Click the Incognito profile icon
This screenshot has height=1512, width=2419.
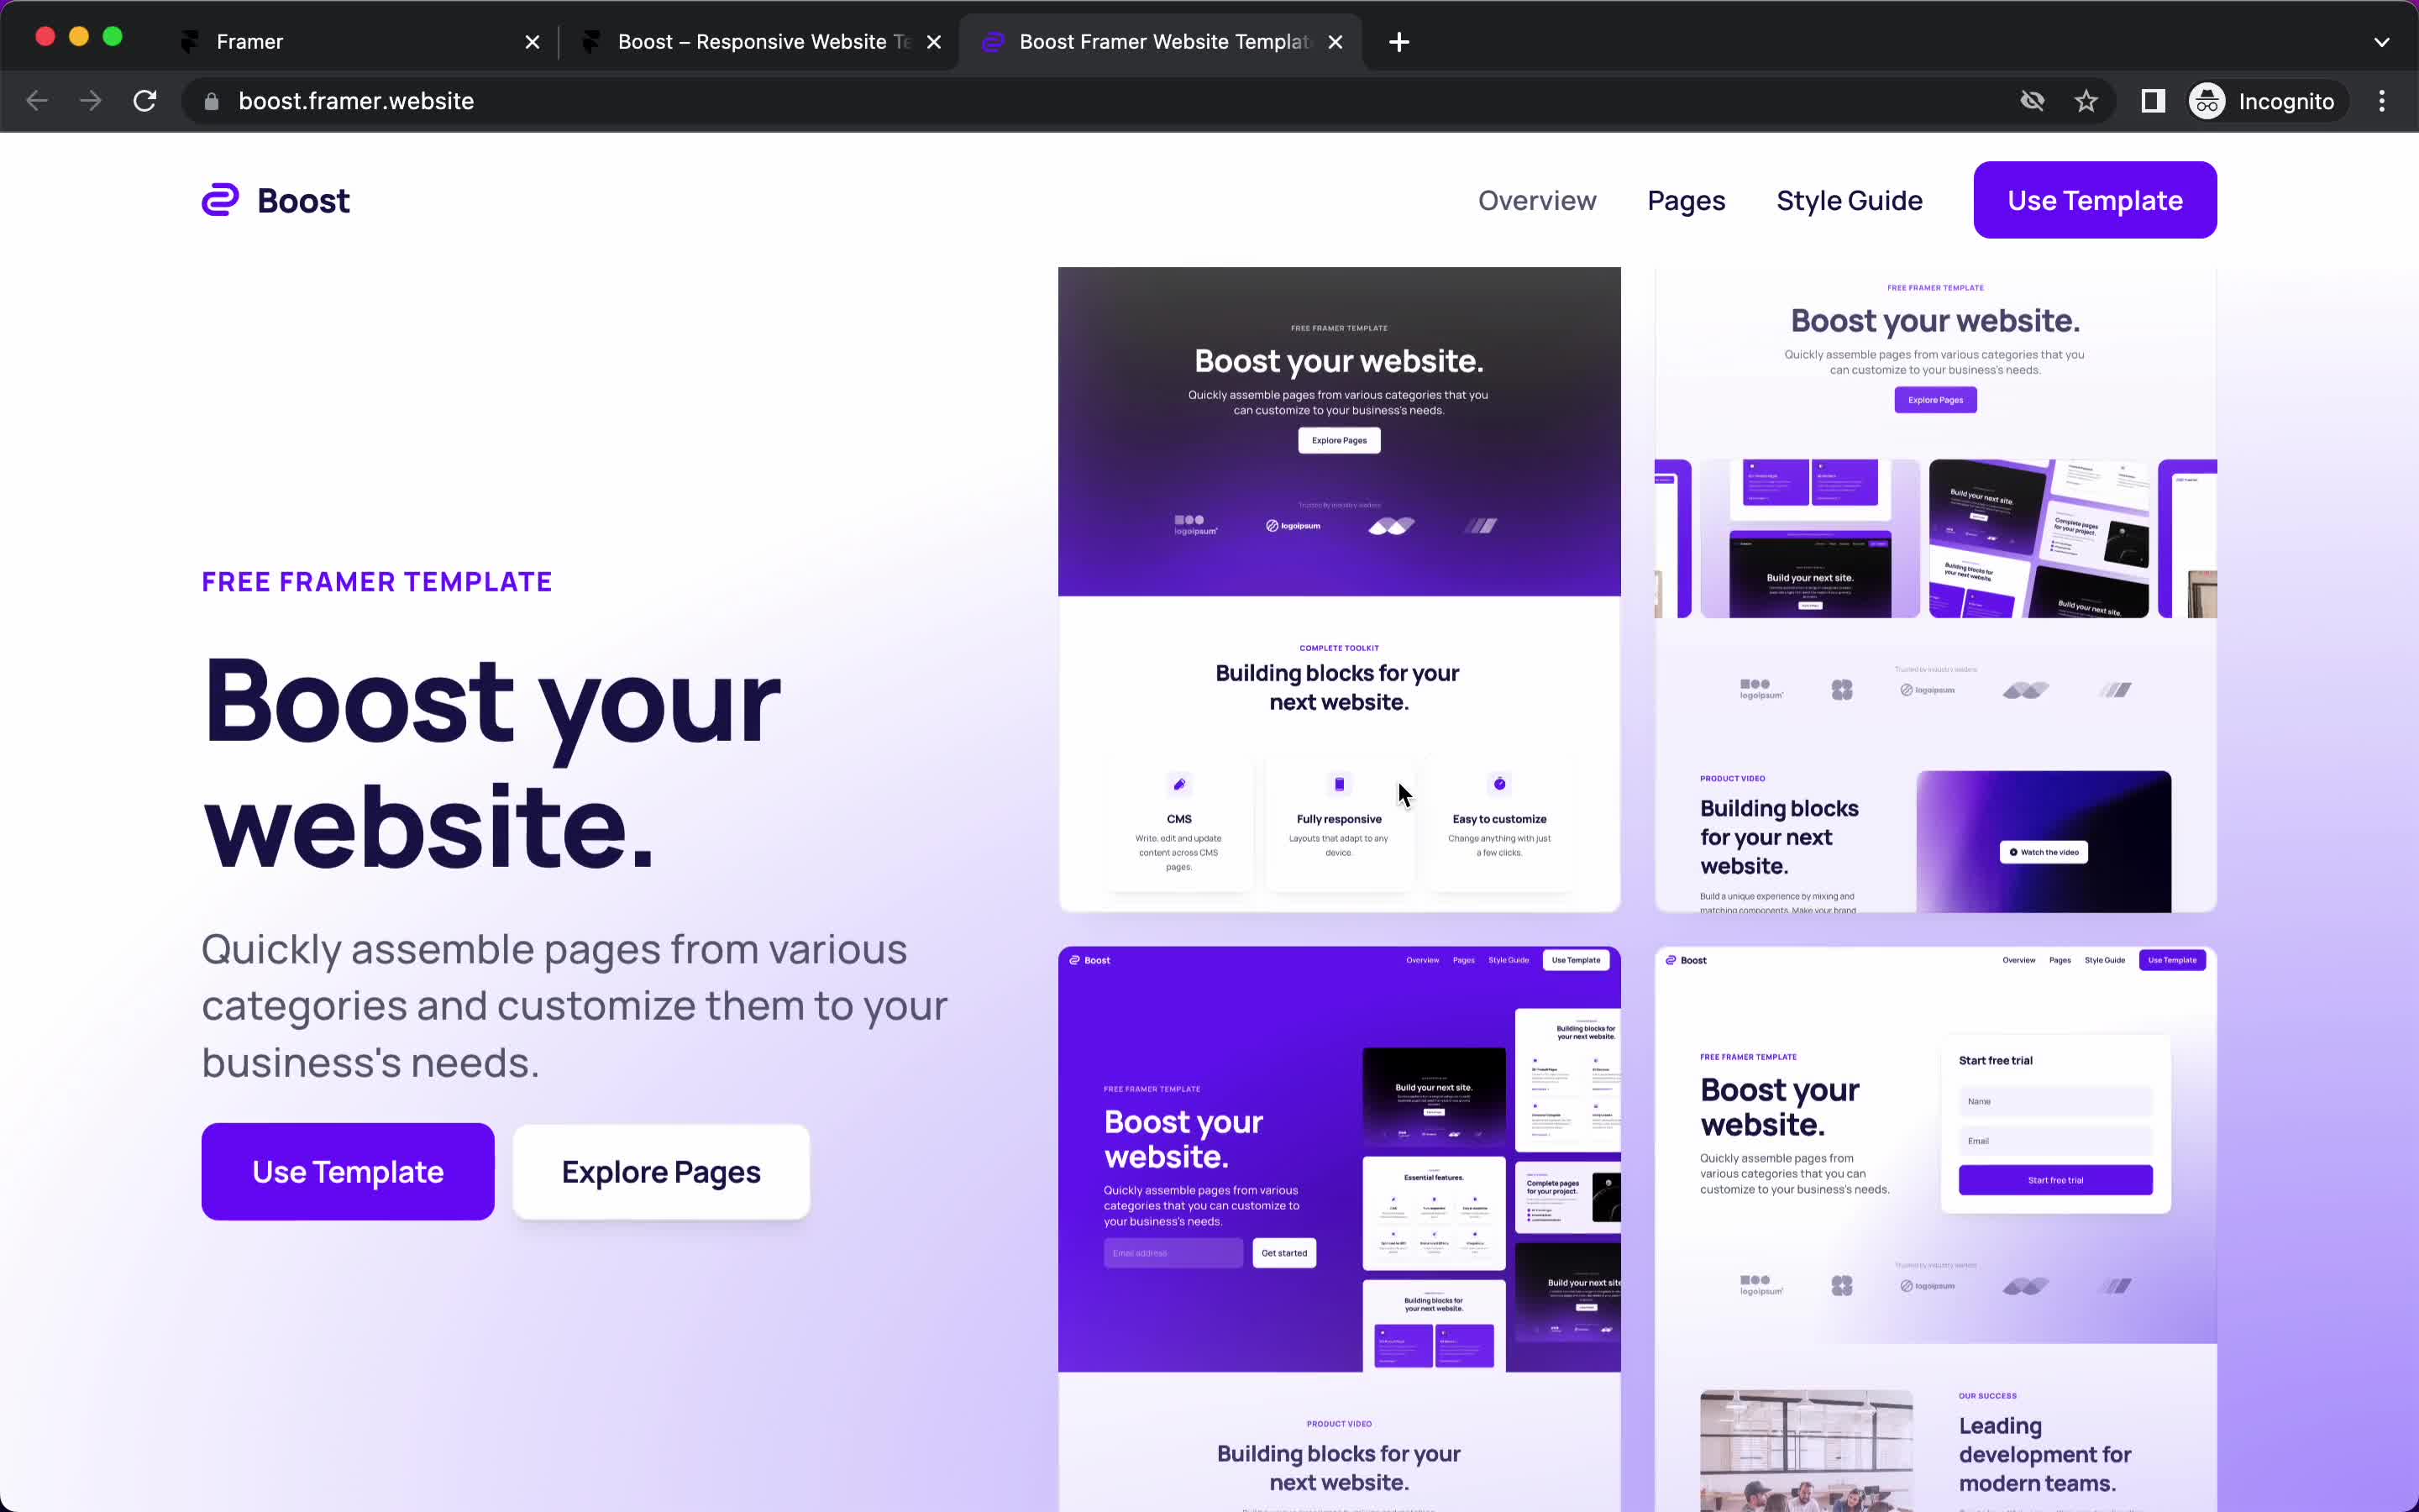click(x=2206, y=101)
